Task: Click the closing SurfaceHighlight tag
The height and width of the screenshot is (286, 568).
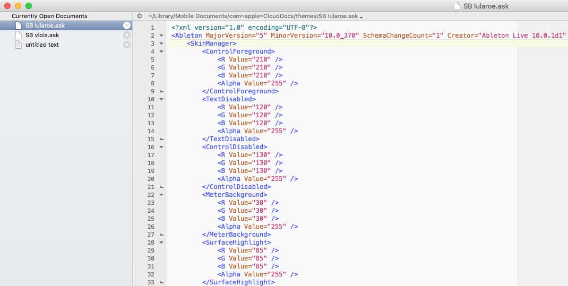Action: coord(238,282)
